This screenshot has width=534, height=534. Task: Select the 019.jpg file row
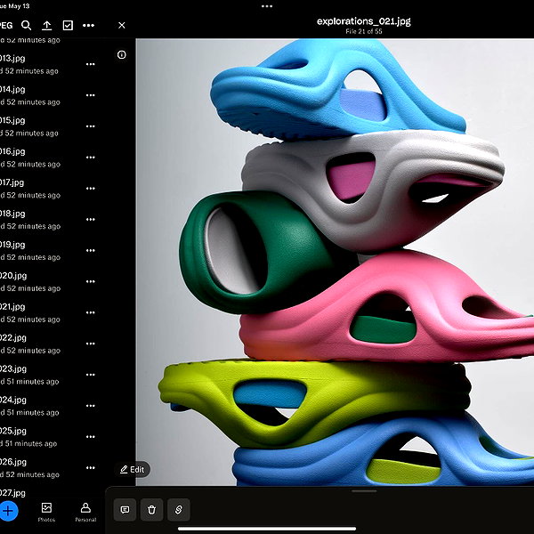(x=51, y=250)
